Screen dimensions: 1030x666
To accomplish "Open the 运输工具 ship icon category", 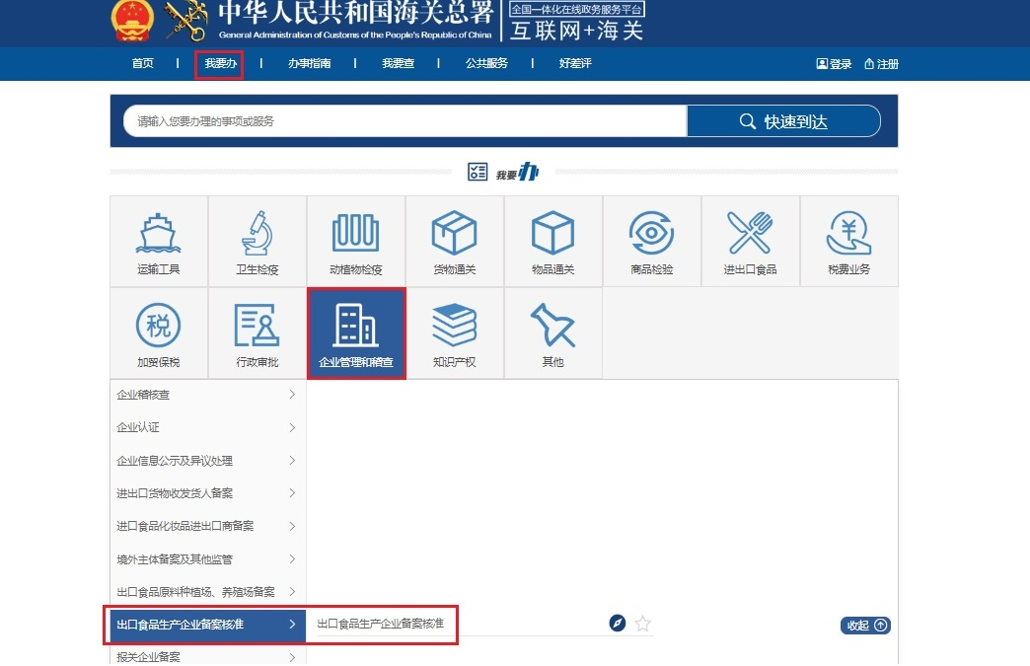I will pyautogui.click(x=158, y=241).
